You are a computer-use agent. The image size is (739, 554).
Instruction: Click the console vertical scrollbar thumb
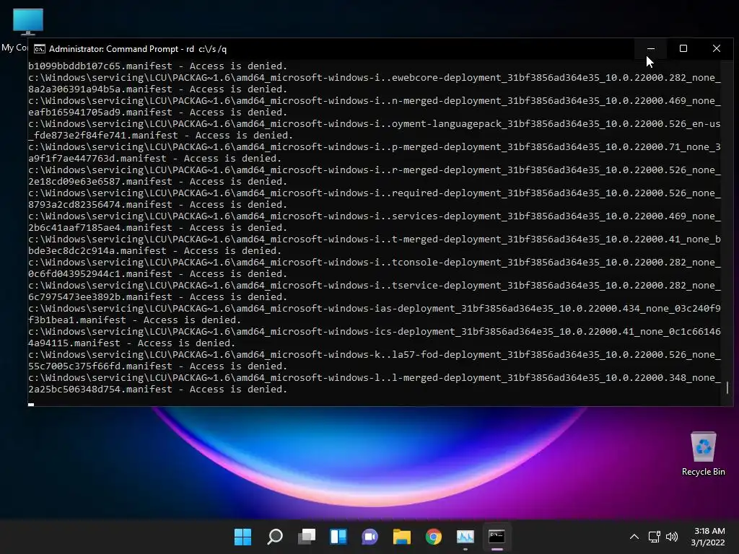pos(727,387)
